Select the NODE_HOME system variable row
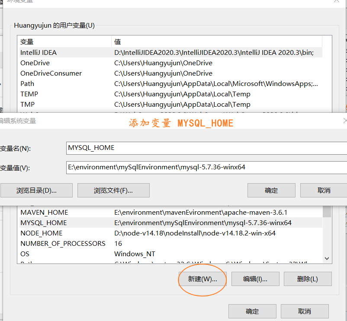Viewport: 347px width, 321px height. [171, 233]
